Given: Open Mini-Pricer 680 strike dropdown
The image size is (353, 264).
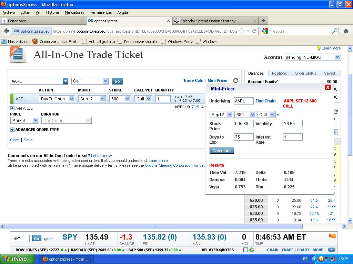Looking at the screenshot, I should [245, 115].
